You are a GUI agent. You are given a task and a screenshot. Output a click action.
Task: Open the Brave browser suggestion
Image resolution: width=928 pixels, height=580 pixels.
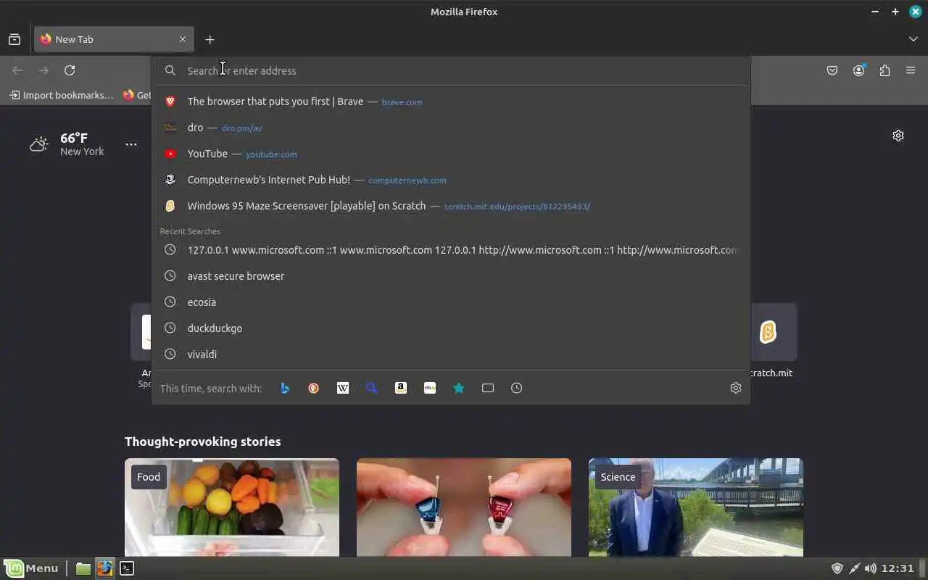point(451,101)
